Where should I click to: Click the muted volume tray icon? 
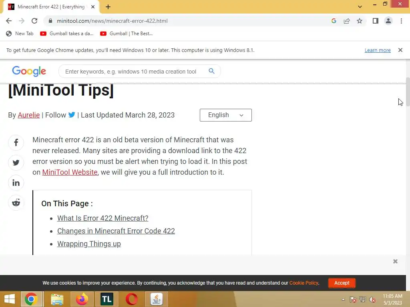point(372,299)
